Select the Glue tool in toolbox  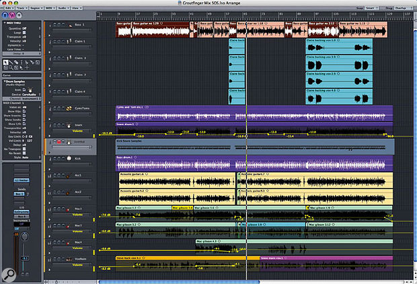32,63
